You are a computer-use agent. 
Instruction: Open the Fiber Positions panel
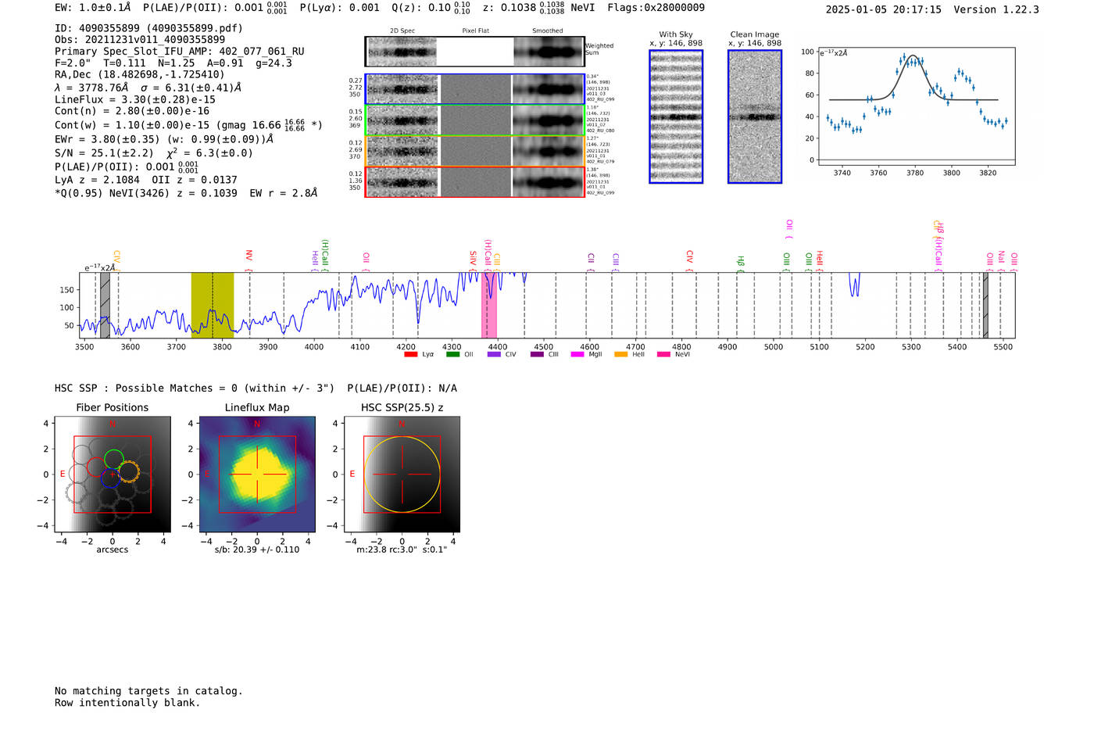tap(113, 475)
